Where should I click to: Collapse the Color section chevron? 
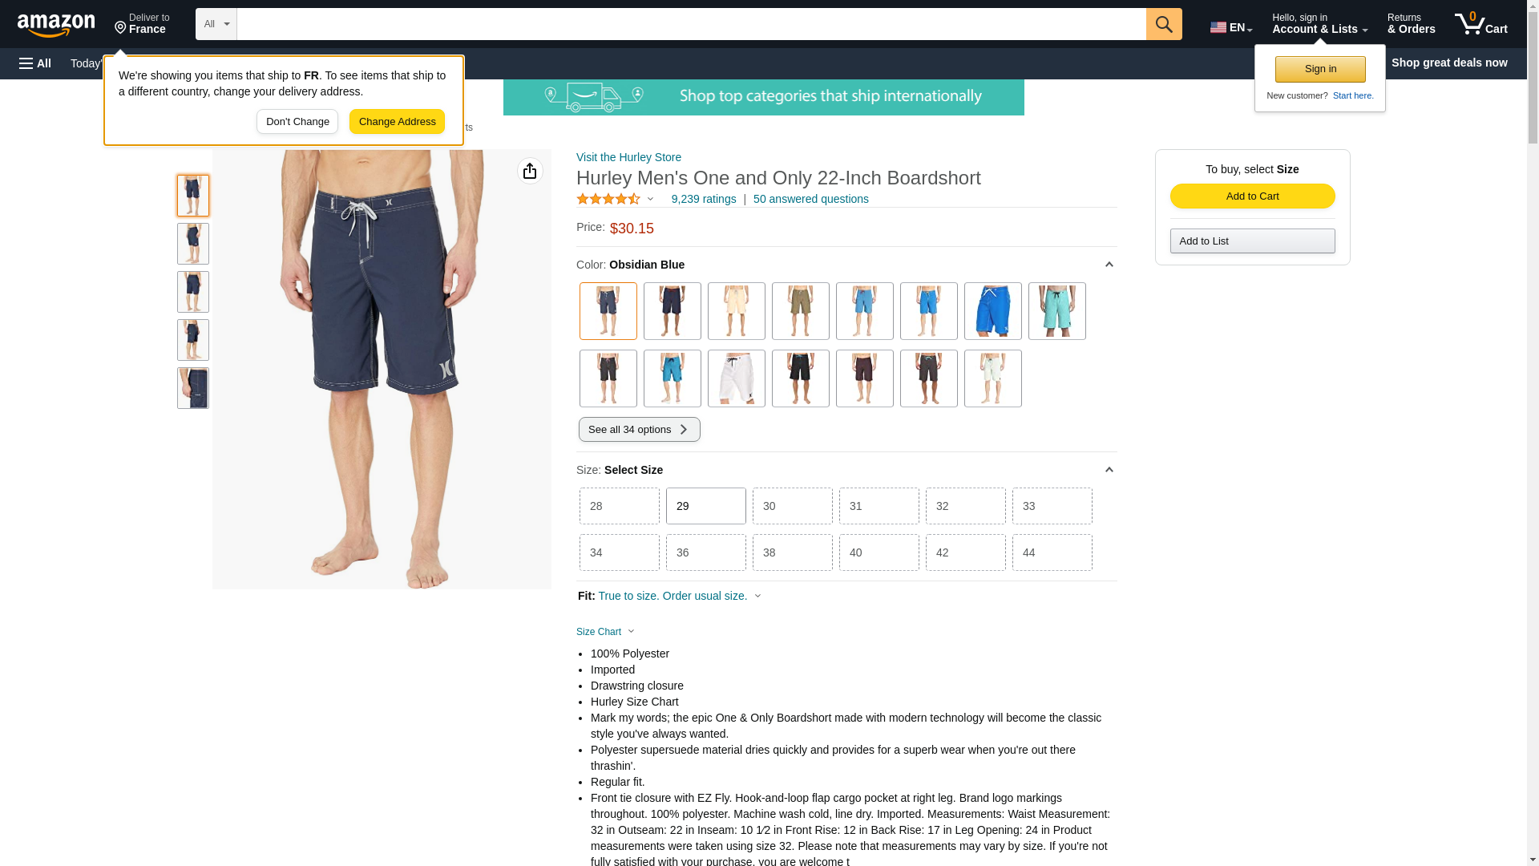pyautogui.click(x=1109, y=265)
